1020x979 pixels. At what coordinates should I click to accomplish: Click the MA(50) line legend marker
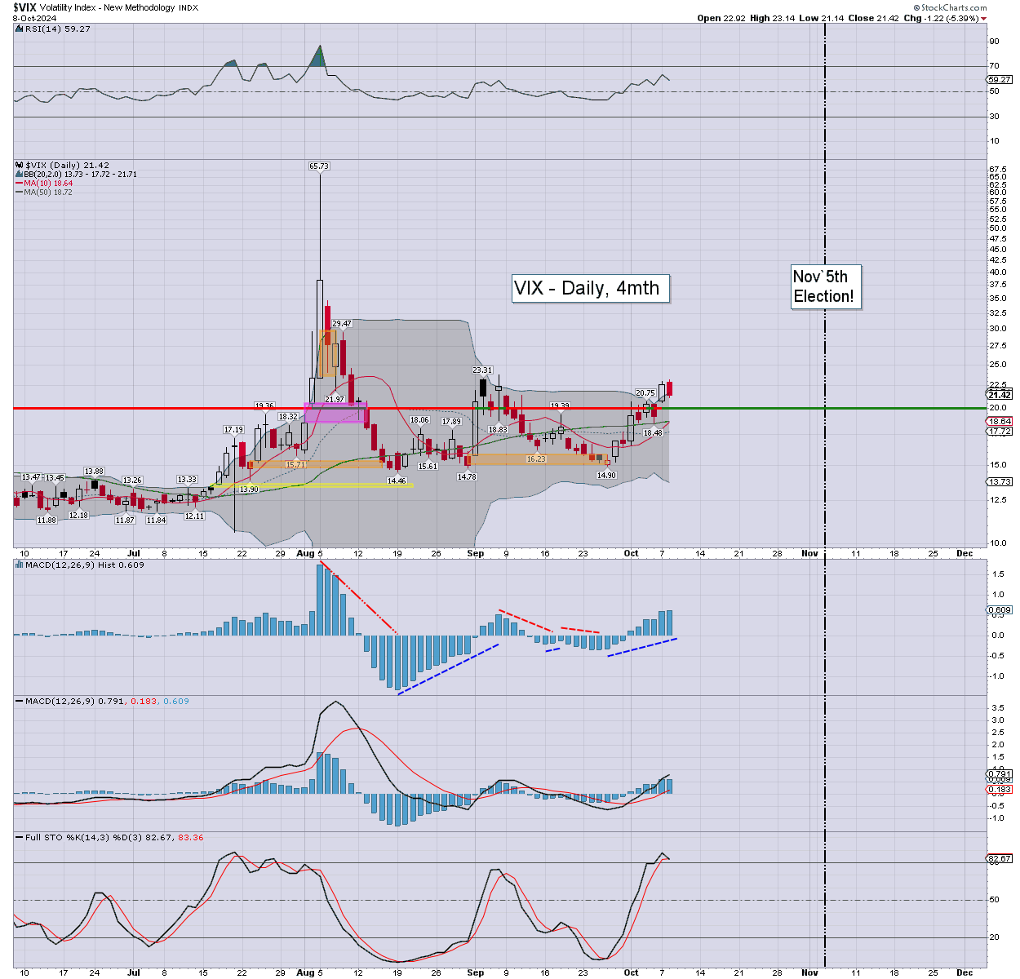coord(19,193)
